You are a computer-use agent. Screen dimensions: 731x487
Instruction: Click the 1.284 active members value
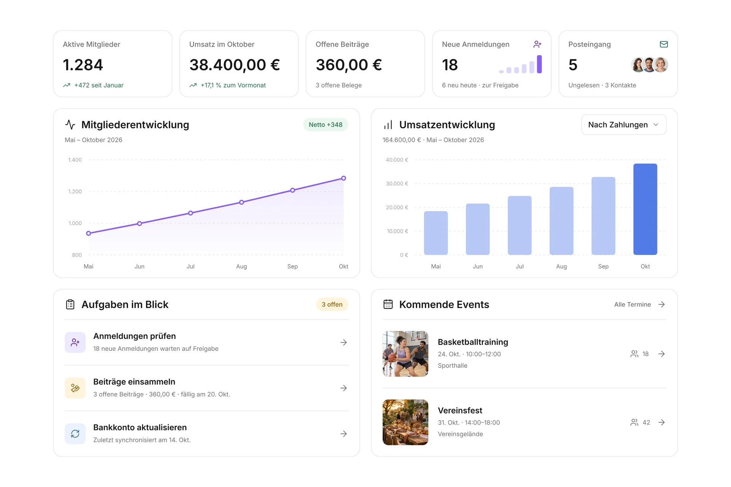(x=83, y=65)
